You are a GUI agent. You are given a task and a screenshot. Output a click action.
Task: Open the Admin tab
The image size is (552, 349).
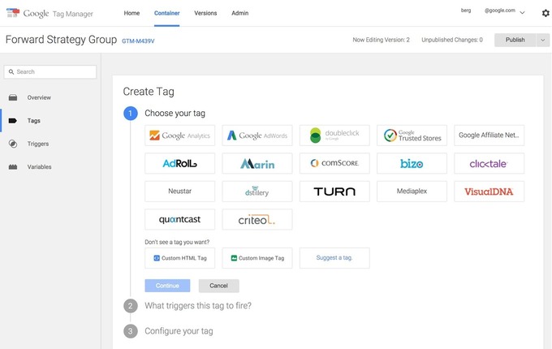[x=240, y=13]
